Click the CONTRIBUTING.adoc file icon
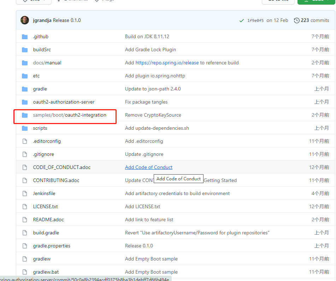This screenshot has width=336, height=281. pyautogui.click(x=25, y=181)
